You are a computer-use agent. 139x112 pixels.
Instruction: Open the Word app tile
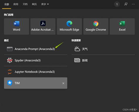click(16, 26)
